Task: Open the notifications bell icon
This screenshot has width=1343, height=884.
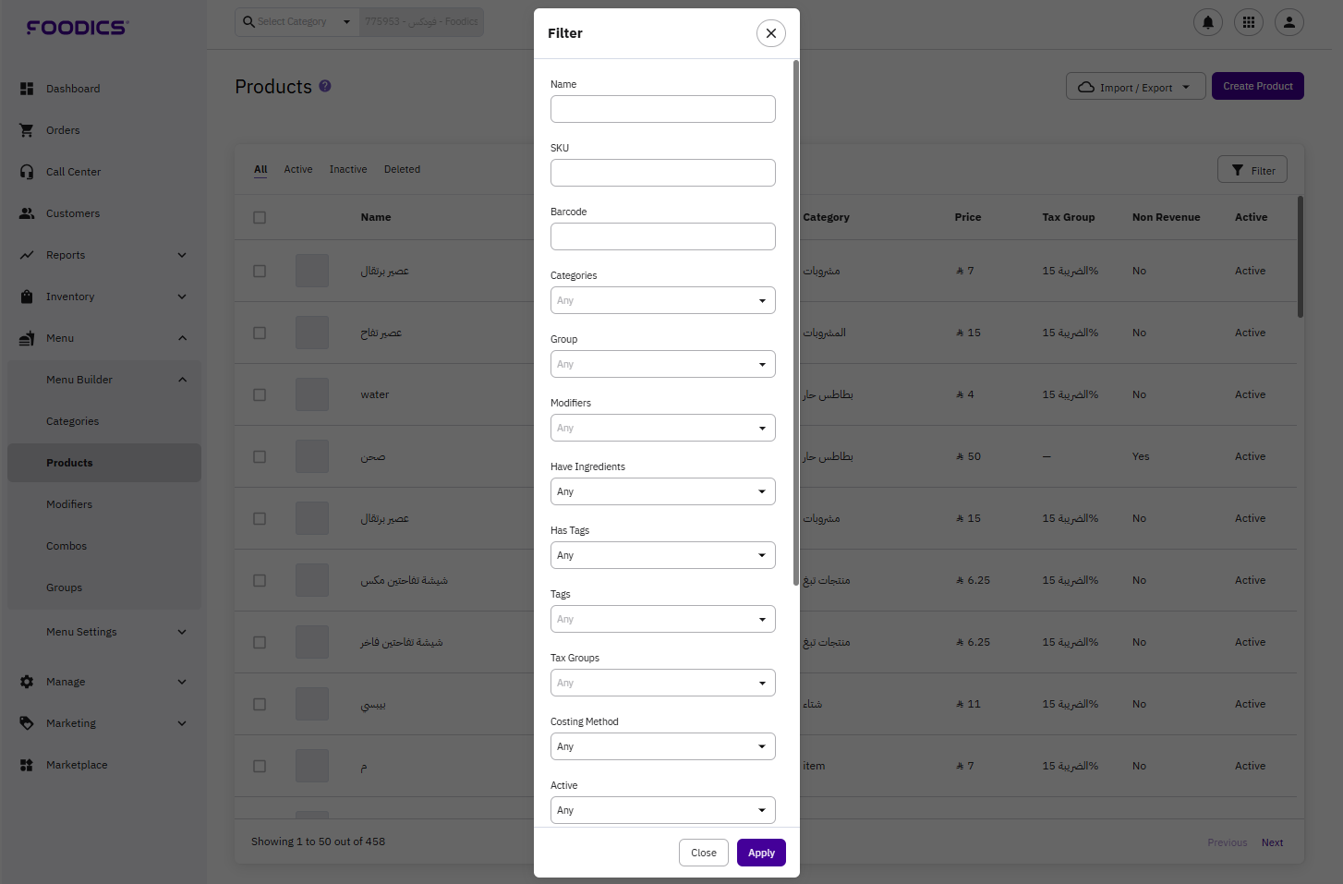Action: click(x=1207, y=22)
